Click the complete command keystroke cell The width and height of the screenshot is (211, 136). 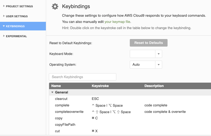[x=107, y=105]
